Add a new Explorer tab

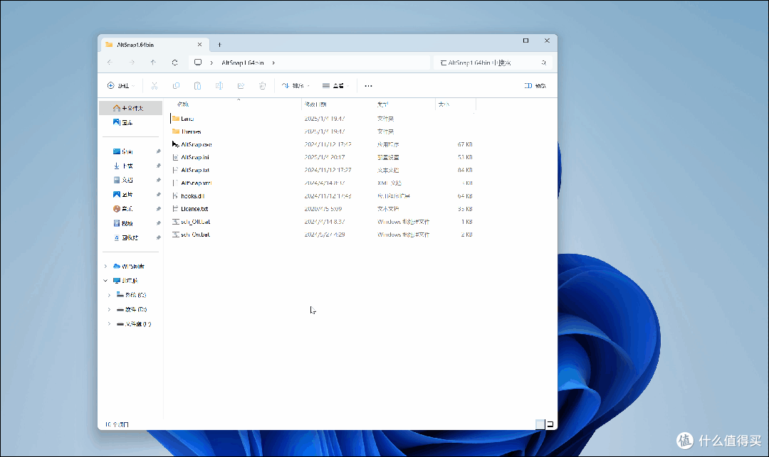coord(220,45)
